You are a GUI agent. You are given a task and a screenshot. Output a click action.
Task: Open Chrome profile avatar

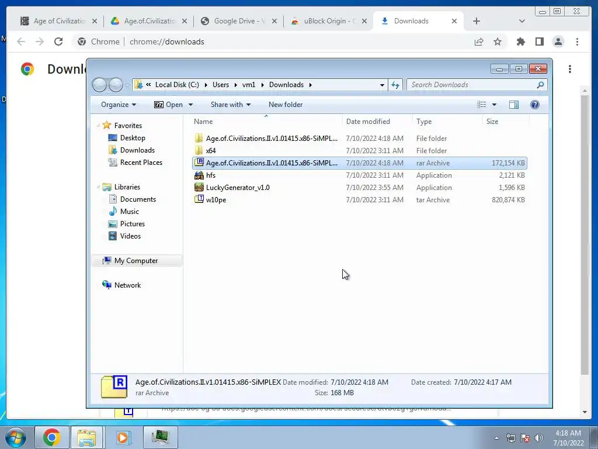558,42
